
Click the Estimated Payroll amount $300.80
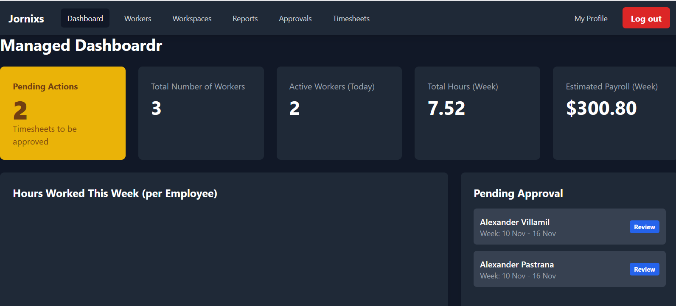tap(601, 108)
